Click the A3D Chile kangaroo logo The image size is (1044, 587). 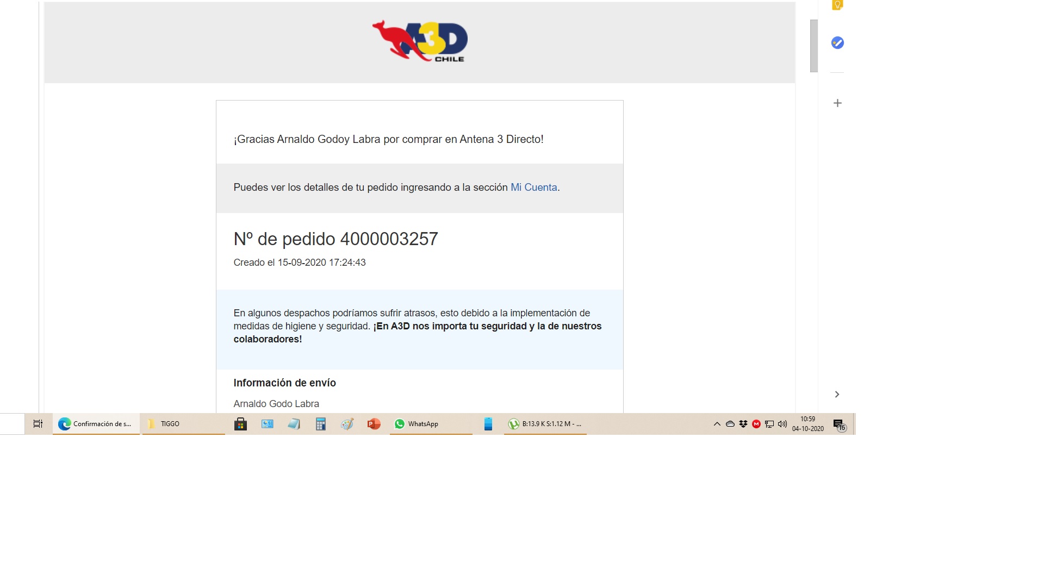[x=419, y=42]
